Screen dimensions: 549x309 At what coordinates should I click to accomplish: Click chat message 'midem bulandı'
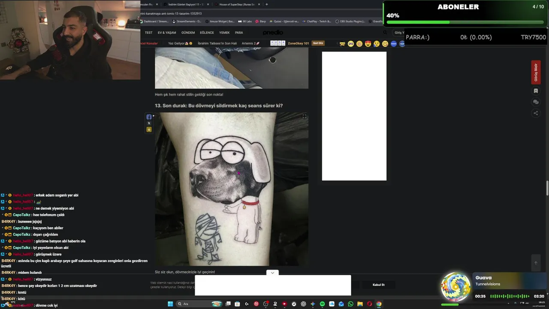click(30, 273)
